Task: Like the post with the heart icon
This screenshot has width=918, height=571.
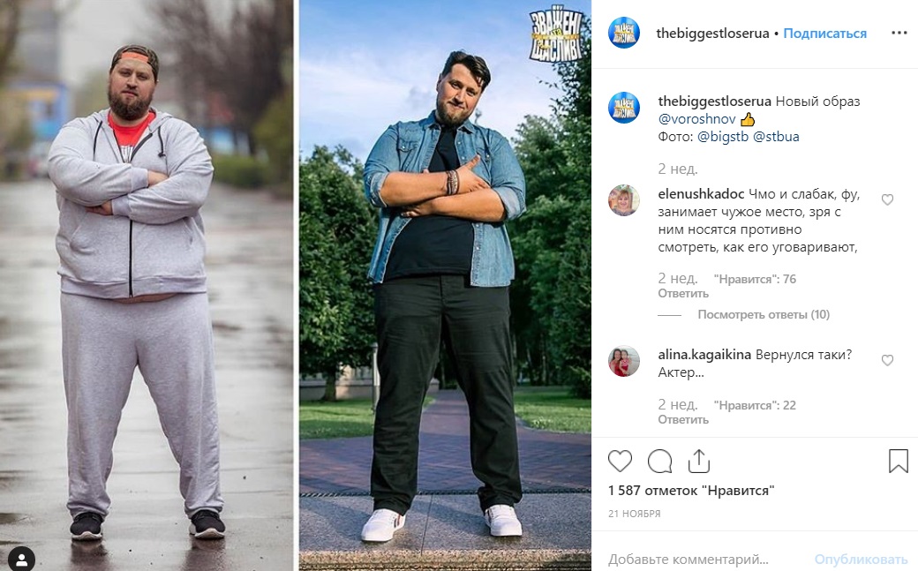Action: [620, 462]
